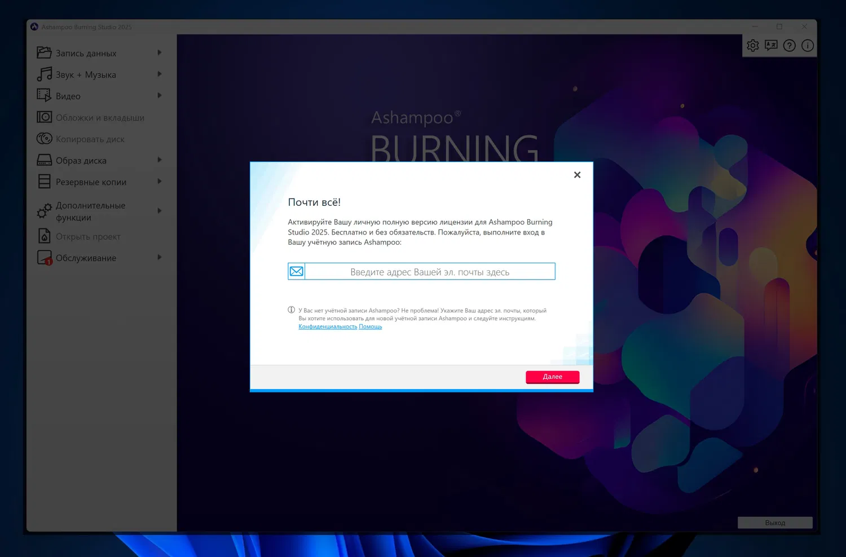Click the cover icon beside Обложки и вкладыши
846x557 pixels.
[44, 117]
